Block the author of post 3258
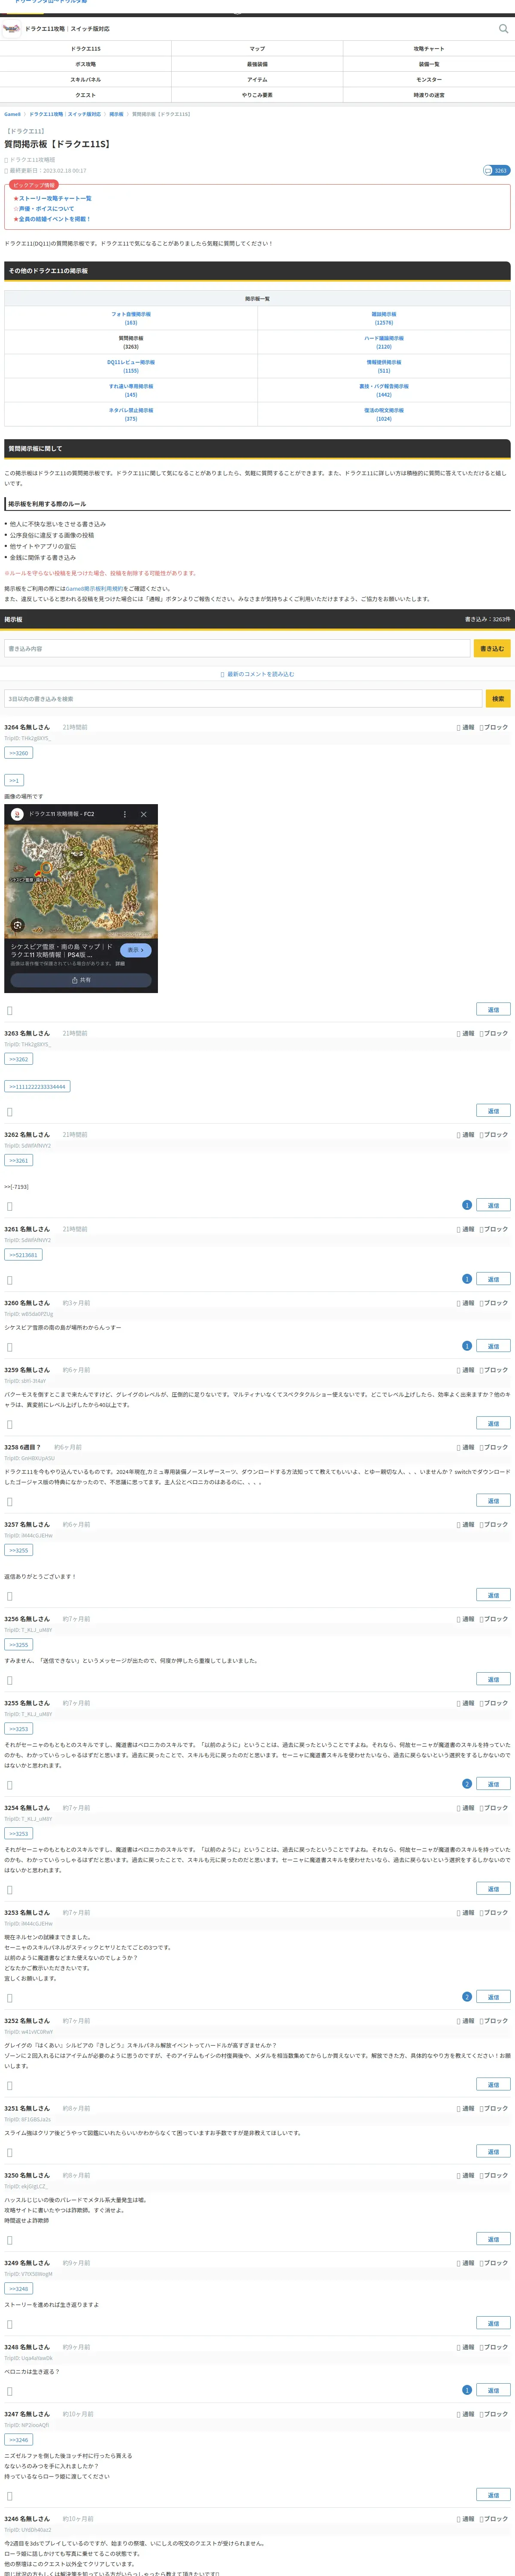This screenshot has height=2576, width=515. (x=494, y=1447)
